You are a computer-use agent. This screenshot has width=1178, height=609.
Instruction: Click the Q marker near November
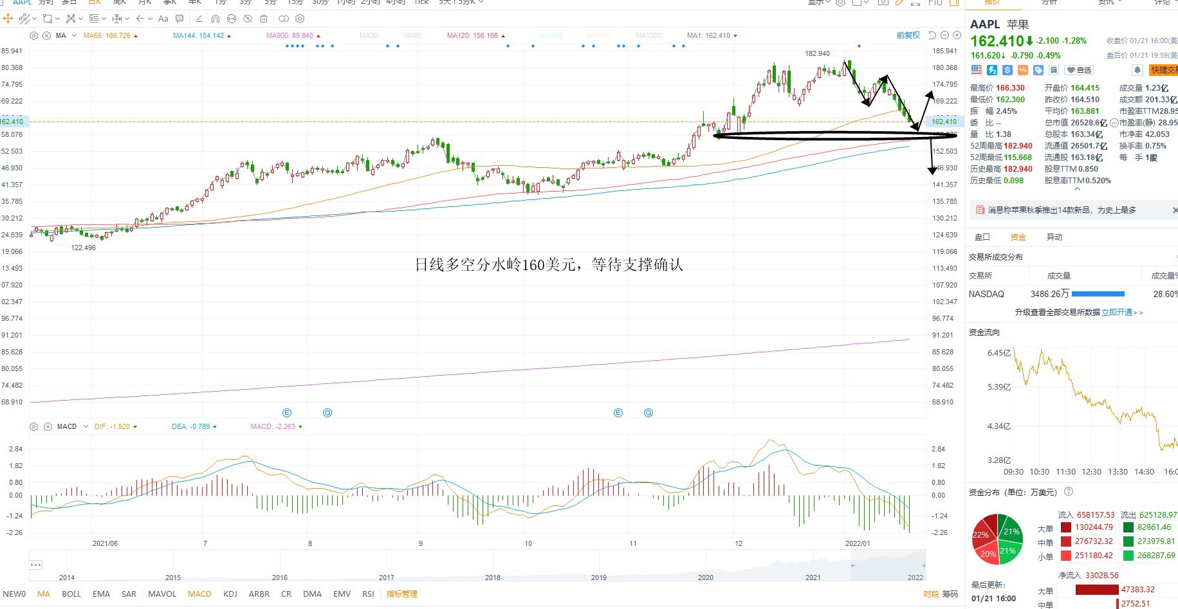point(649,413)
